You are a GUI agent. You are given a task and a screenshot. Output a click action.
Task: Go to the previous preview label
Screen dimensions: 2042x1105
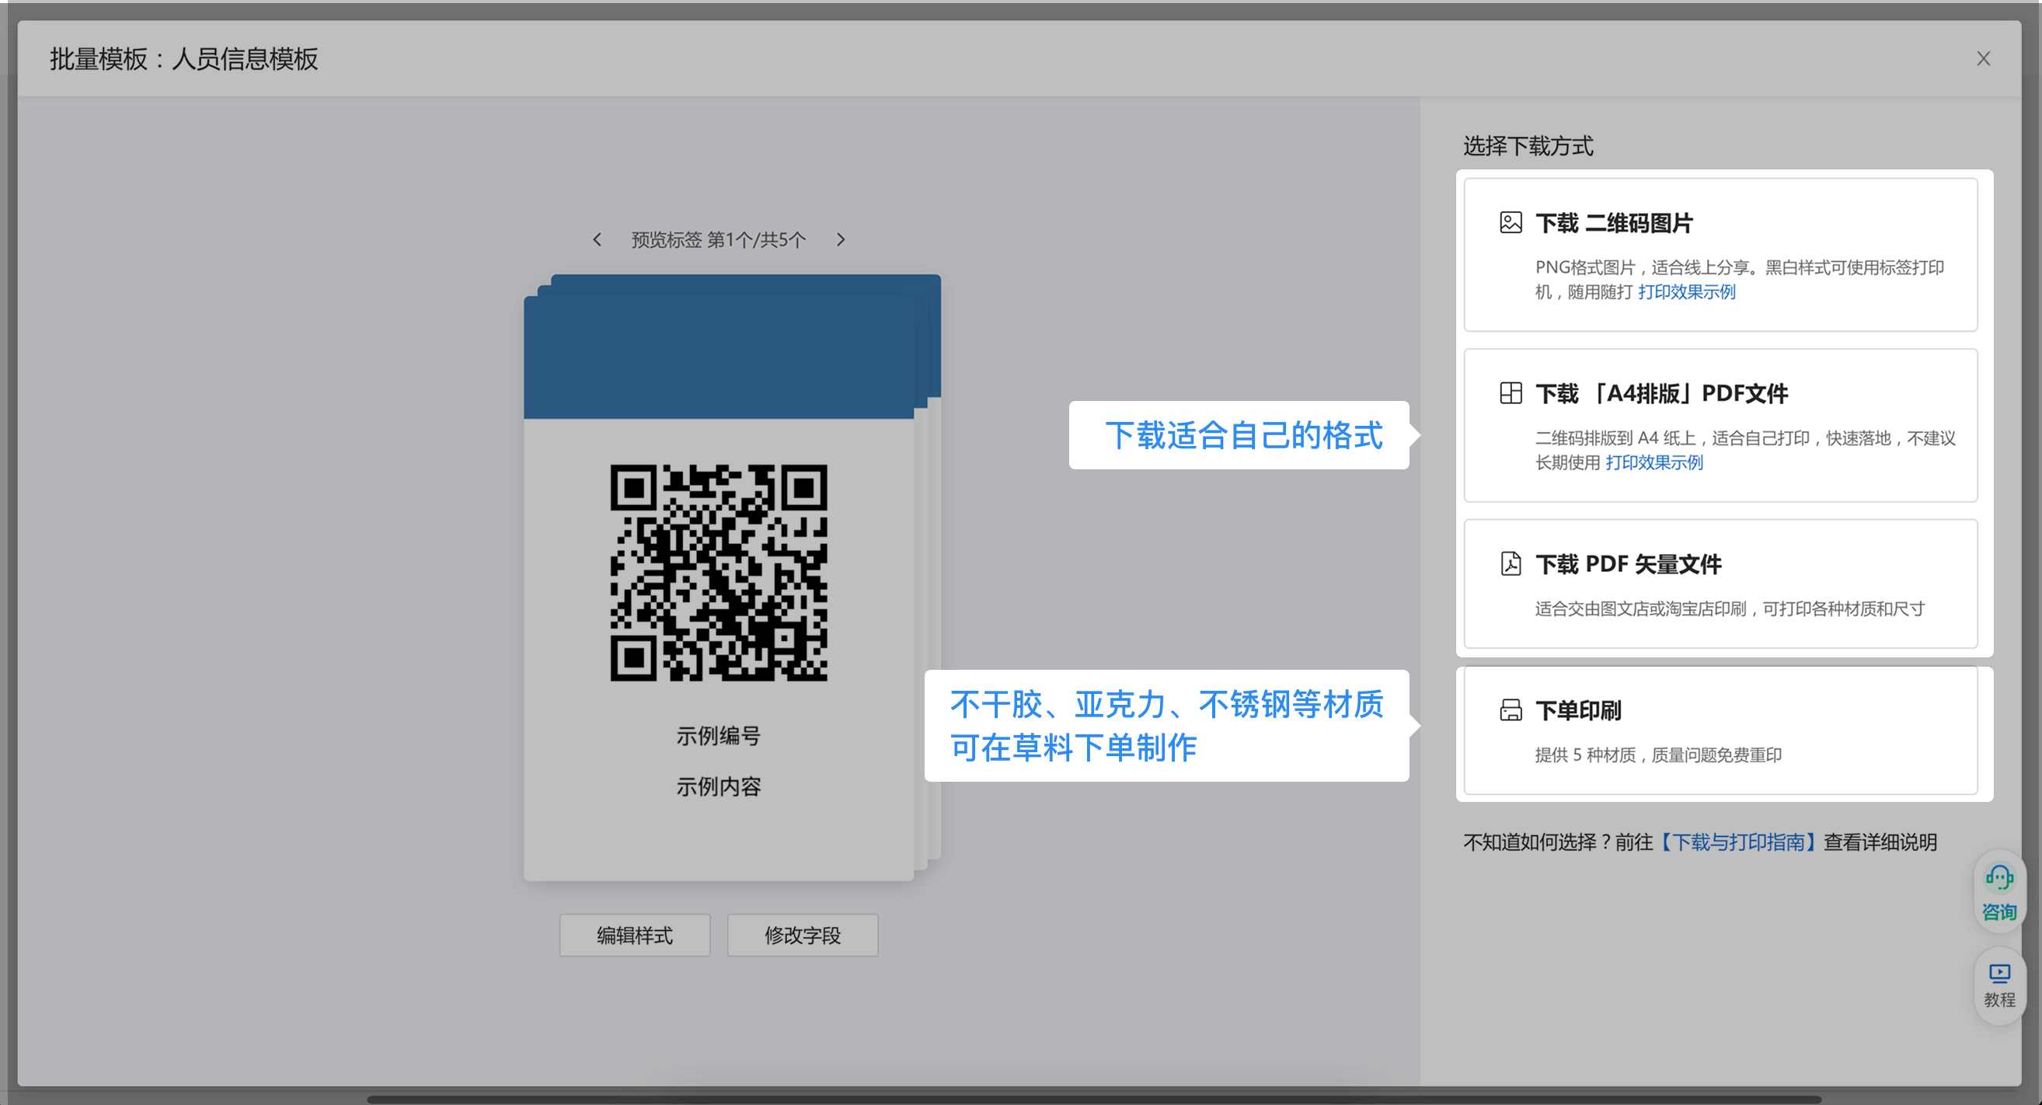[597, 239]
